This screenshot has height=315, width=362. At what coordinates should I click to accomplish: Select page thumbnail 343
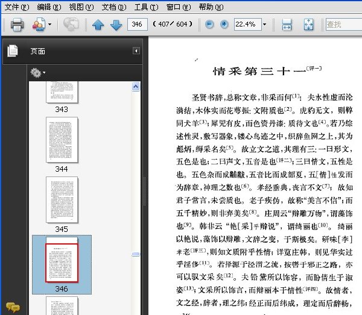62,92
